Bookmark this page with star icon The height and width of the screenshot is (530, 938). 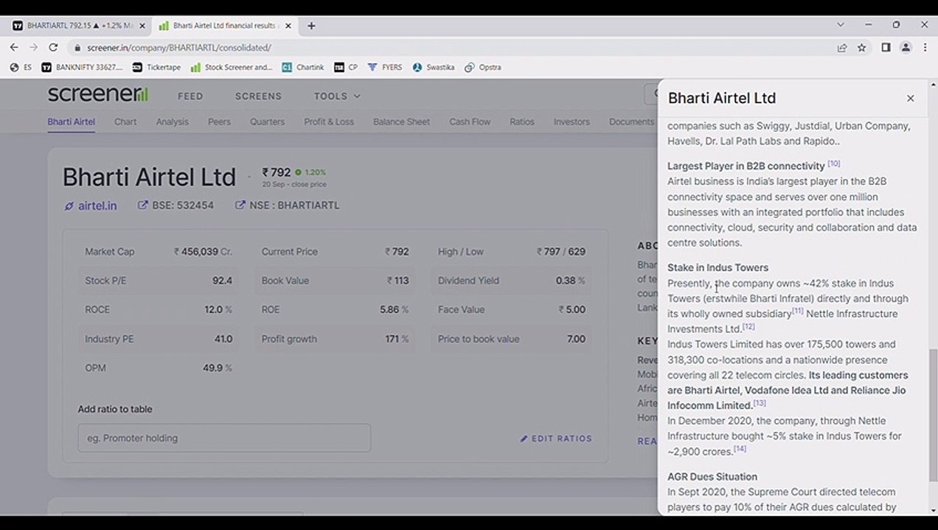coord(861,48)
